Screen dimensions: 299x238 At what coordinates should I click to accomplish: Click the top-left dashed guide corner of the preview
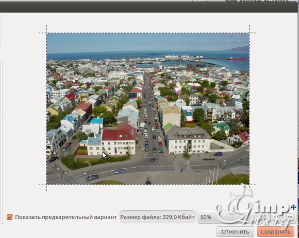(x=47, y=33)
